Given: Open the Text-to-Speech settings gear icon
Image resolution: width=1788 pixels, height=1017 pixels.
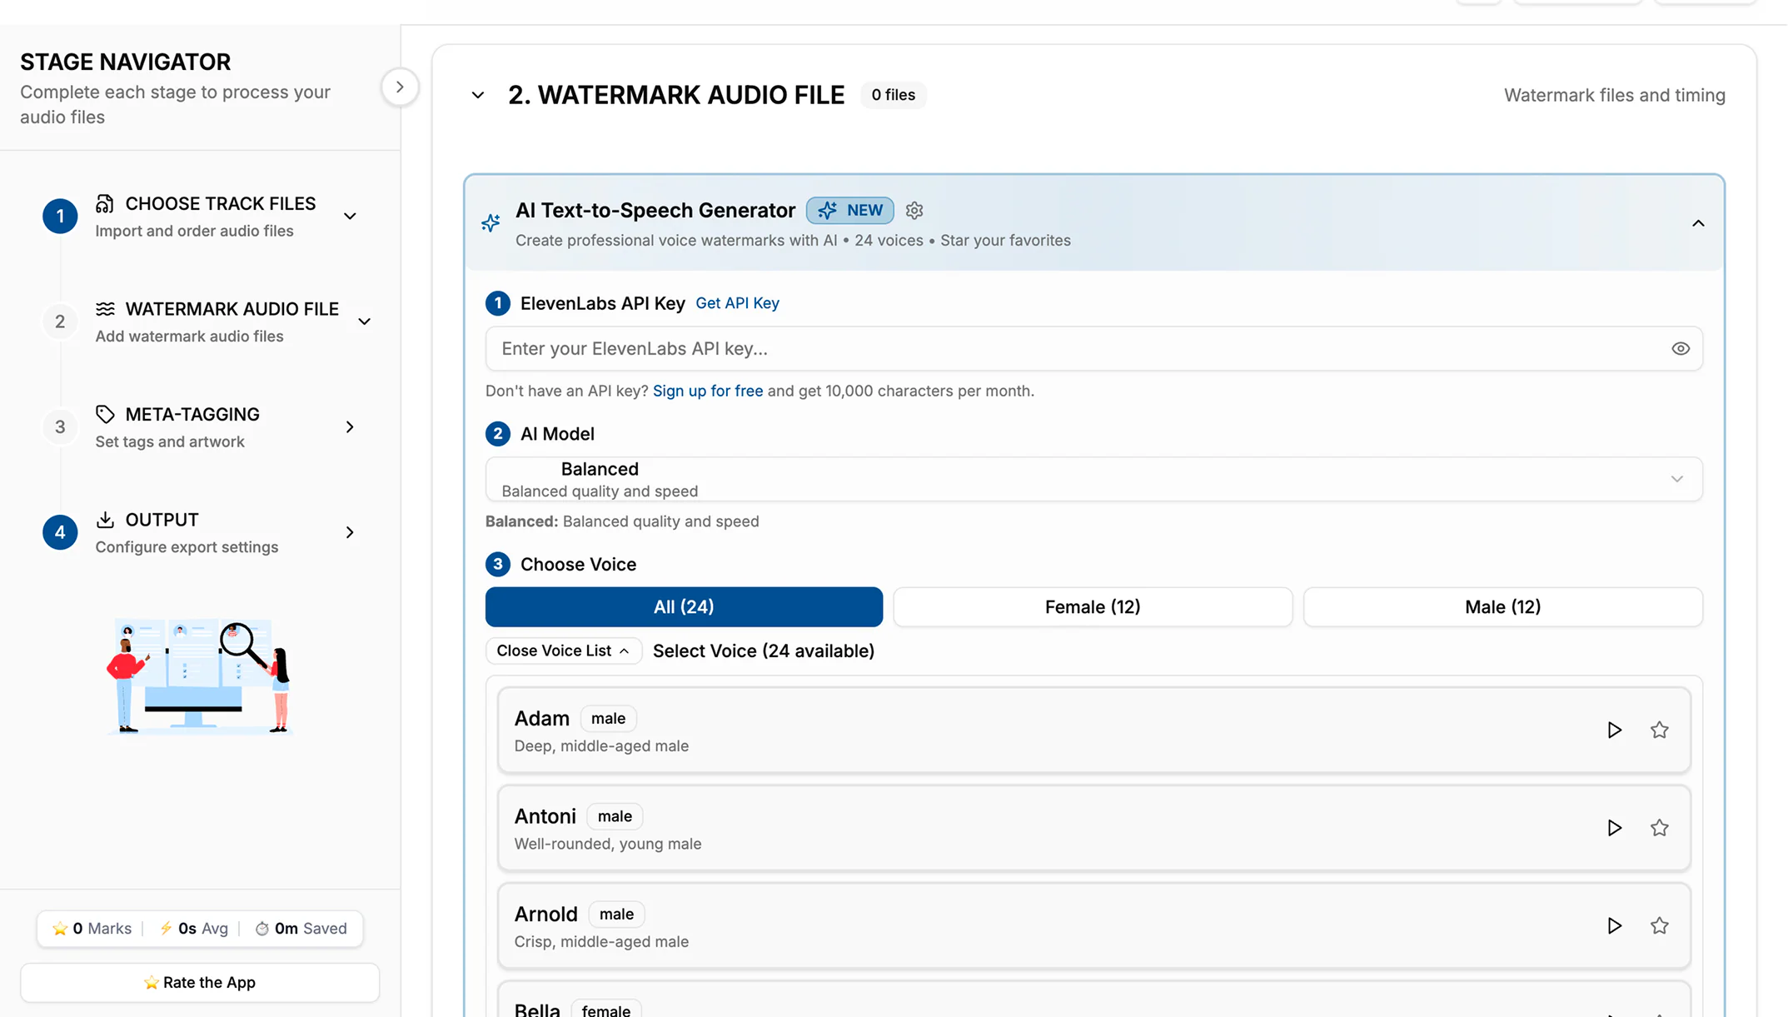Looking at the screenshot, I should coord(914,211).
